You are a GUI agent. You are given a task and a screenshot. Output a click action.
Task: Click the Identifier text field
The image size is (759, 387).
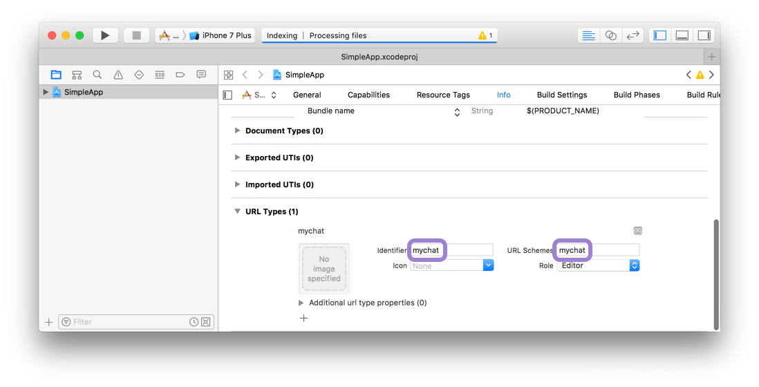(451, 250)
